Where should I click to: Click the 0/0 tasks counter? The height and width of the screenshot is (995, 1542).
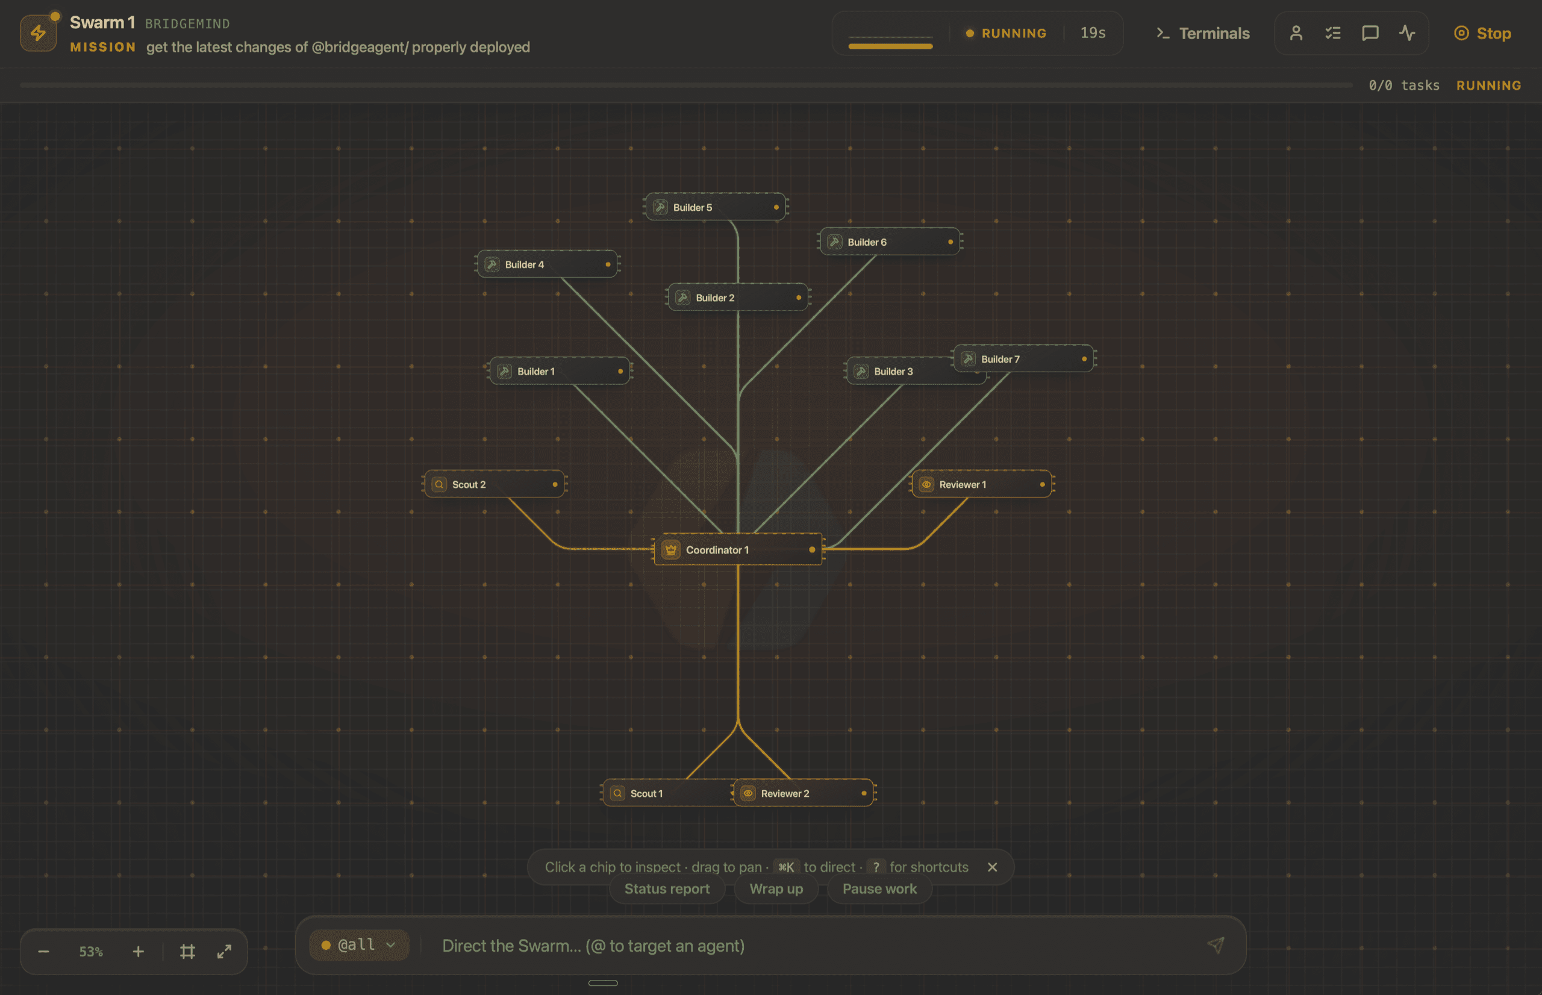(x=1403, y=86)
